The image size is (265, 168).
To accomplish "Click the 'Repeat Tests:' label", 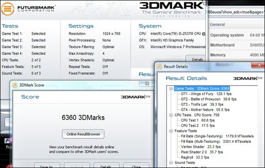I will [x=79, y=66].
